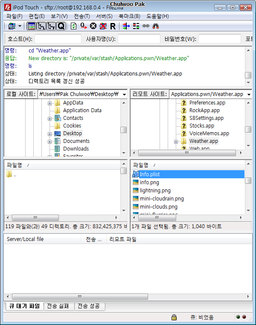Click the 비밀번호(W) input field
Image resolution: width=256 pixels, height=325 pixels.
point(219,39)
